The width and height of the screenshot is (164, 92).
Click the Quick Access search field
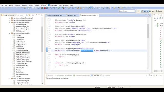click(x=127, y=11)
